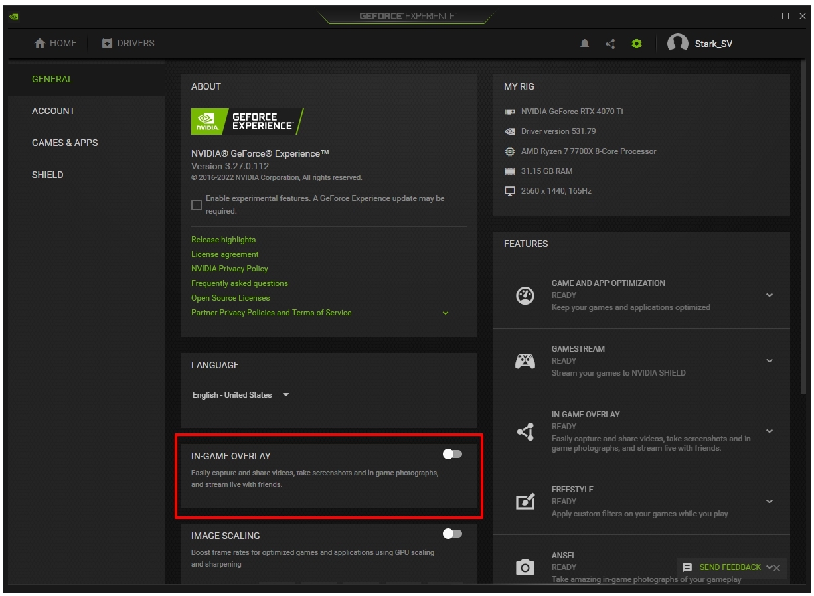This screenshot has height=596, width=814.
Task: Click the Freestyle filter icon
Action: click(525, 502)
